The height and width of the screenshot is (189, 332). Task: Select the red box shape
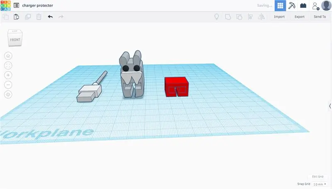coord(176,87)
